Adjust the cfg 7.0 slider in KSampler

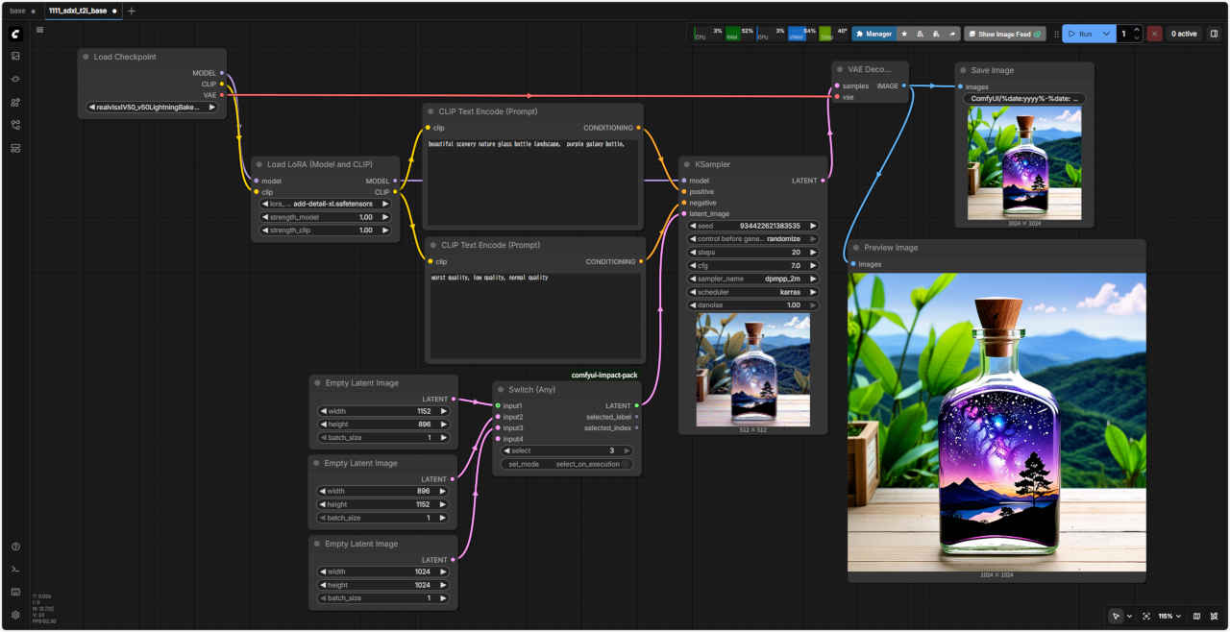pyautogui.click(x=753, y=265)
